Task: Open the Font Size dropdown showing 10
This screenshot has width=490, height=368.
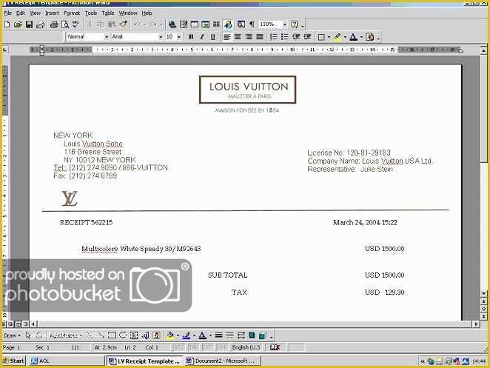Action: coord(179,37)
